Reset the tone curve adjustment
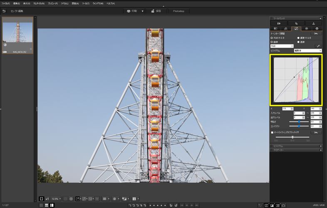This screenshot has height=208, width=327. 316,34
